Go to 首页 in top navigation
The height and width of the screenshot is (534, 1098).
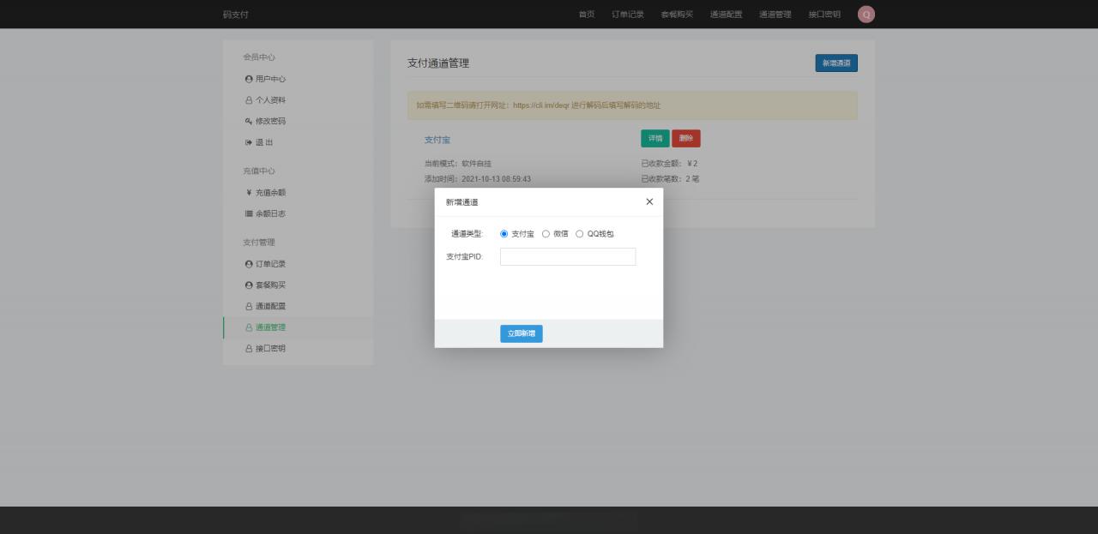coord(587,15)
